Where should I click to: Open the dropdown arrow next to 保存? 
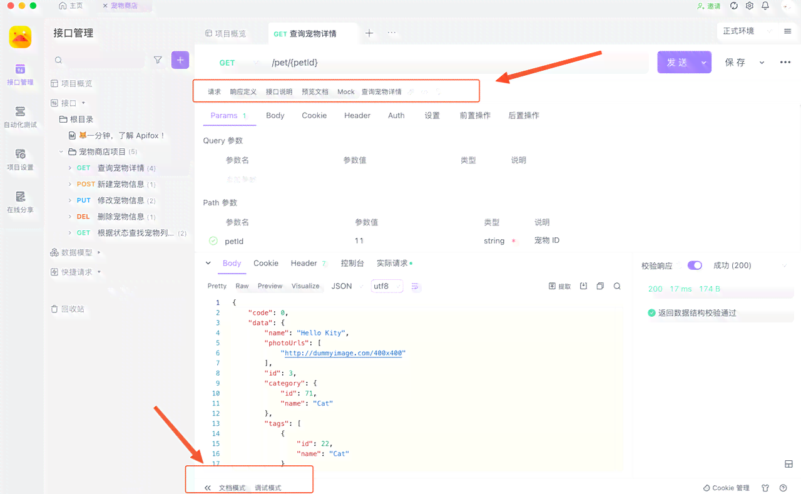pos(762,63)
